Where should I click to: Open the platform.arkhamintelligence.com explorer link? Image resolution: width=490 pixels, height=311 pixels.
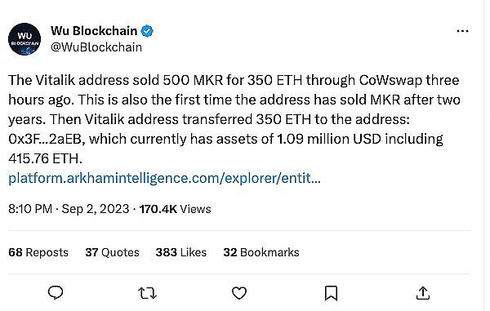(x=164, y=178)
